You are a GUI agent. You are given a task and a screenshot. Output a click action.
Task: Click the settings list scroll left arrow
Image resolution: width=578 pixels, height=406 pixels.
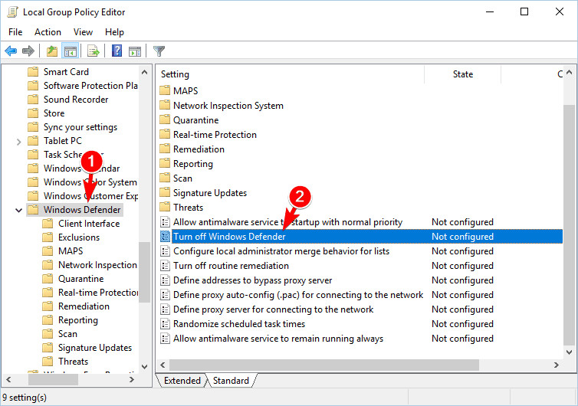pyautogui.click(x=163, y=365)
